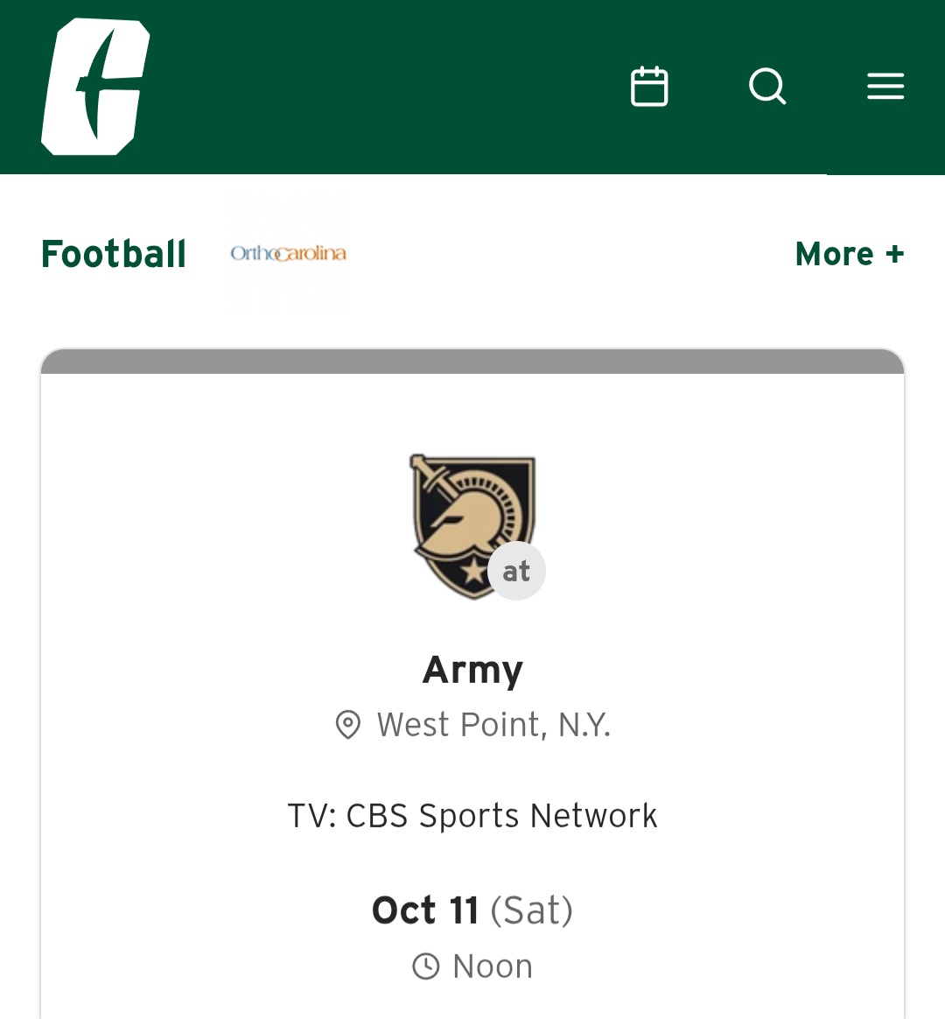
Task: Click the OrthoCarolina sponsor logo
Action: (x=288, y=254)
